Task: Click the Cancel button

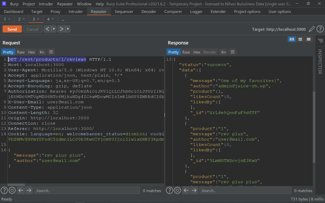Action: click(x=32, y=29)
